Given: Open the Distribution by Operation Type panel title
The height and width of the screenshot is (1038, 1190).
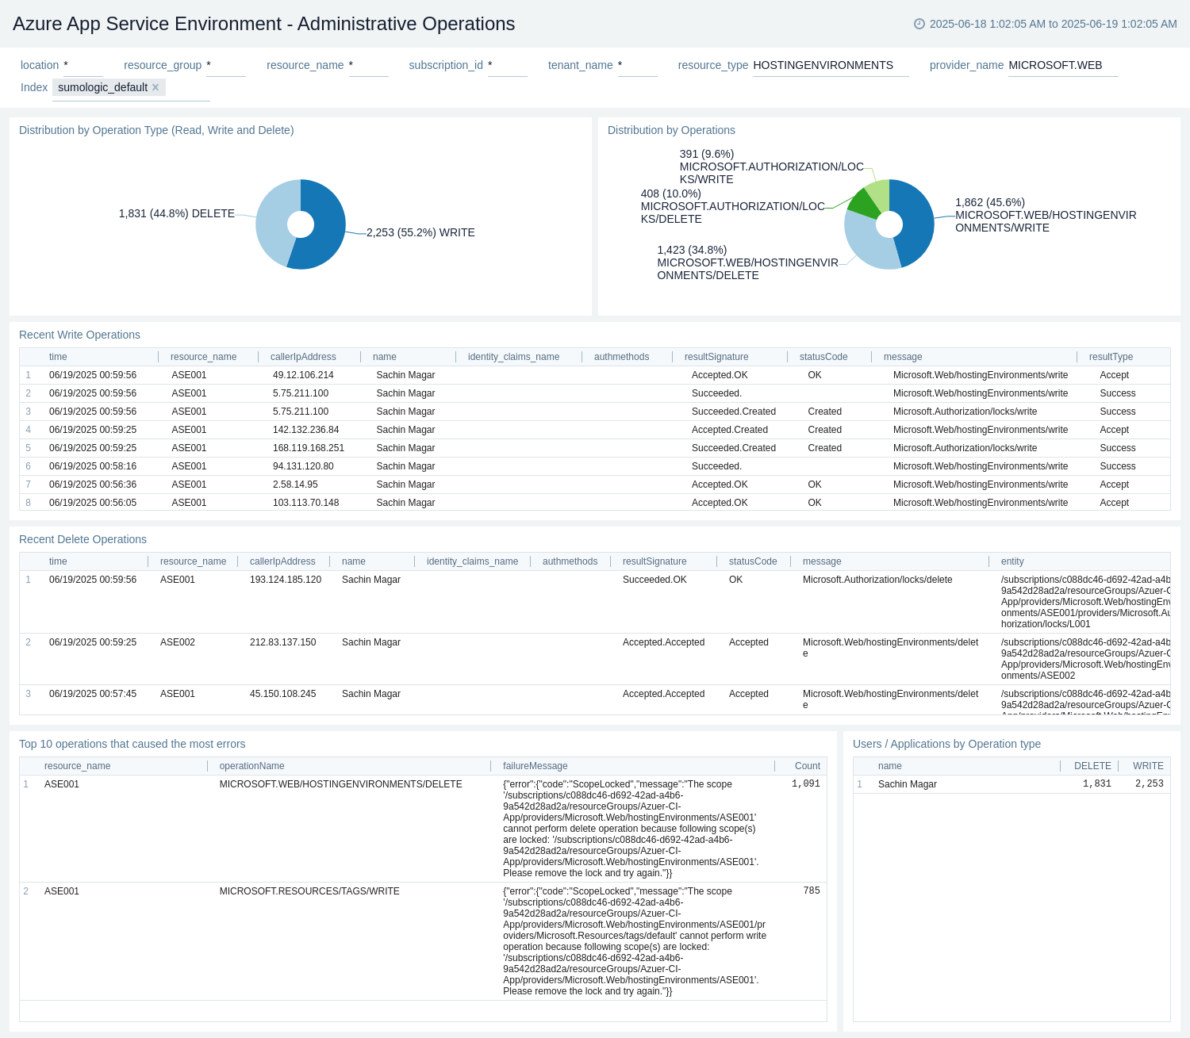Looking at the screenshot, I should tap(156, 130).
